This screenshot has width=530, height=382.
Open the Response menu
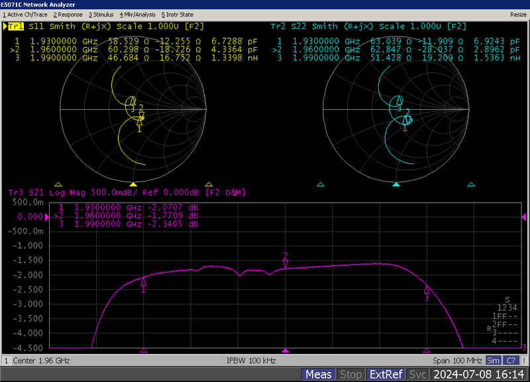(67, 14)
